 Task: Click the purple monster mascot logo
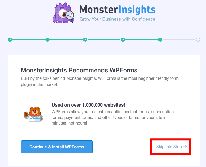coord(63,13)
